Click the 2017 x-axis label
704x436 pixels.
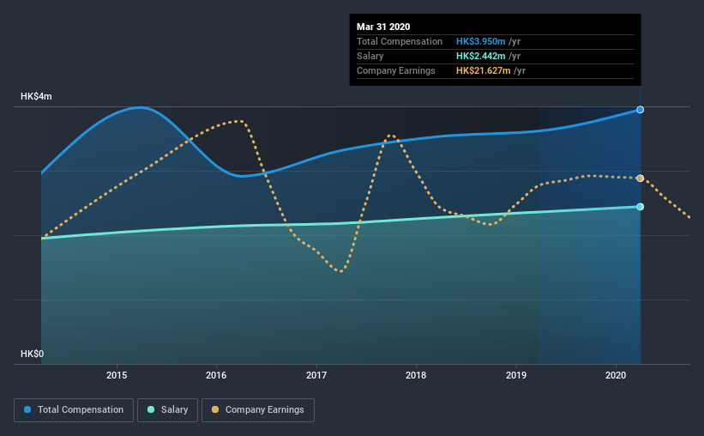(316, 375)
